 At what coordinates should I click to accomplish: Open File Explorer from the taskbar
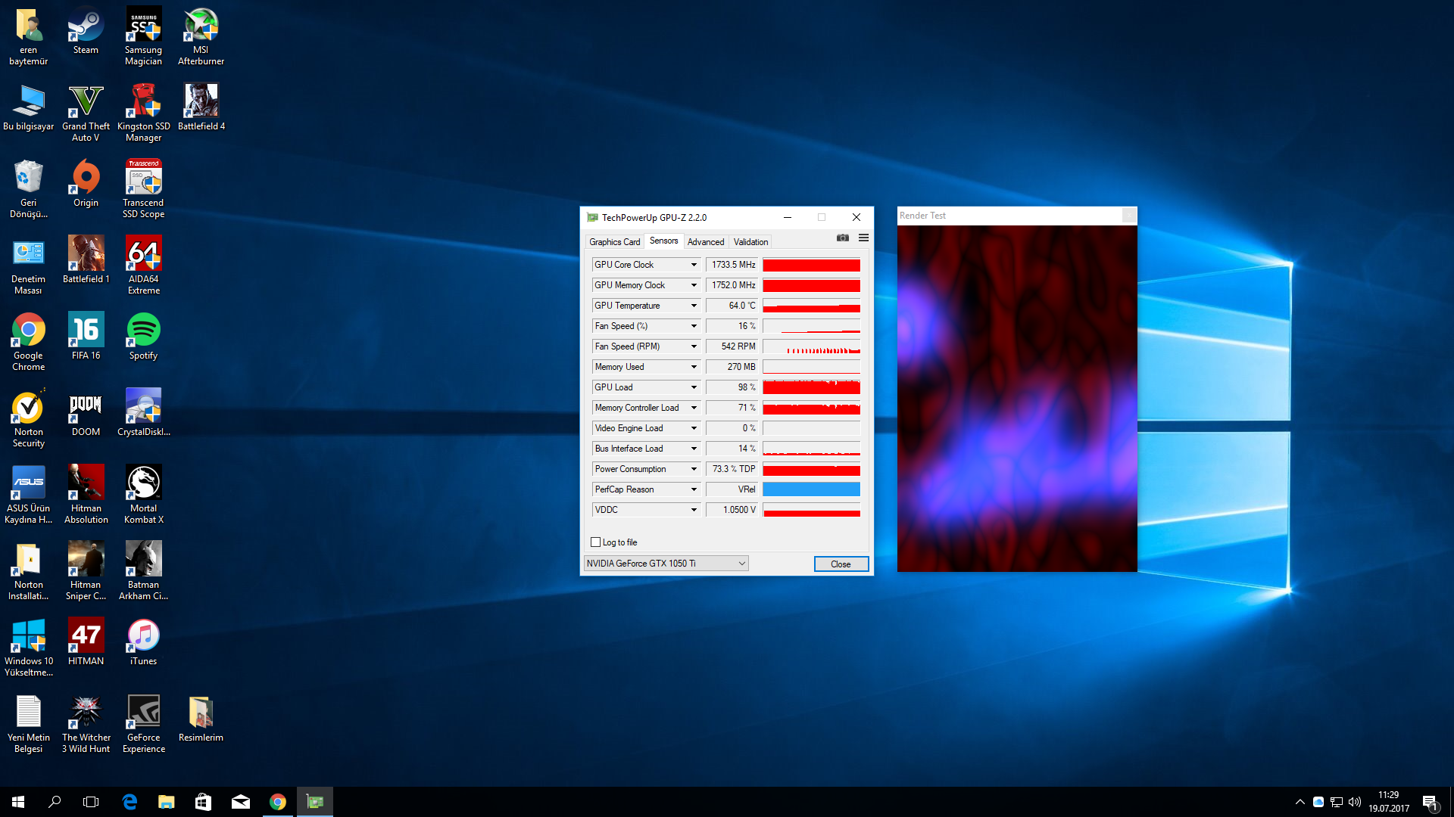coord(166,802)
